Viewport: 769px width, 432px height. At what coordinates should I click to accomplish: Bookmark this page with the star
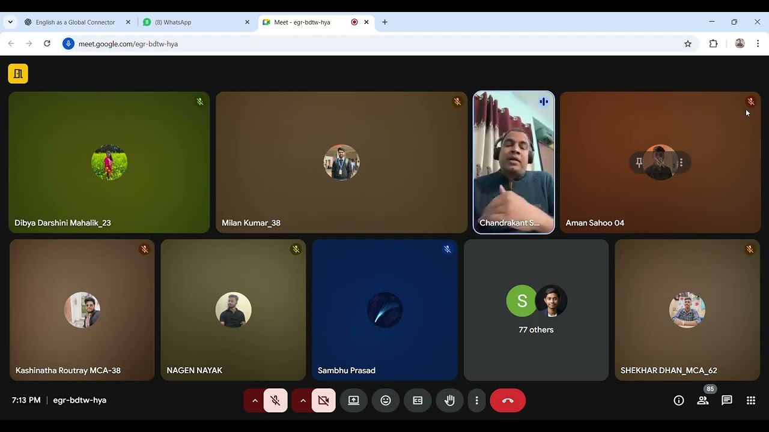[x=688, y=44]
